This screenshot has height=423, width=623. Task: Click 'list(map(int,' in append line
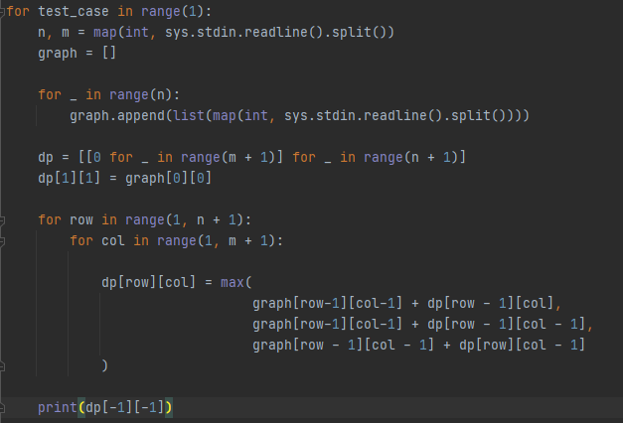pos(225,115)
